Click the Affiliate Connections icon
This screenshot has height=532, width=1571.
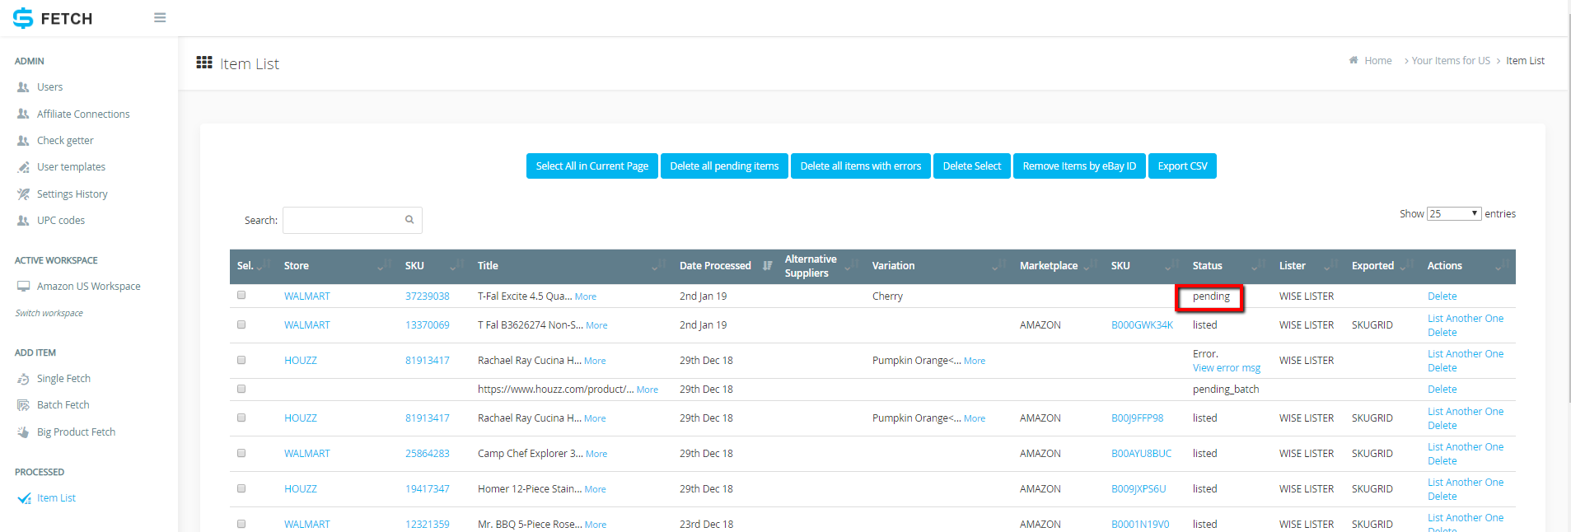[23, 114]
